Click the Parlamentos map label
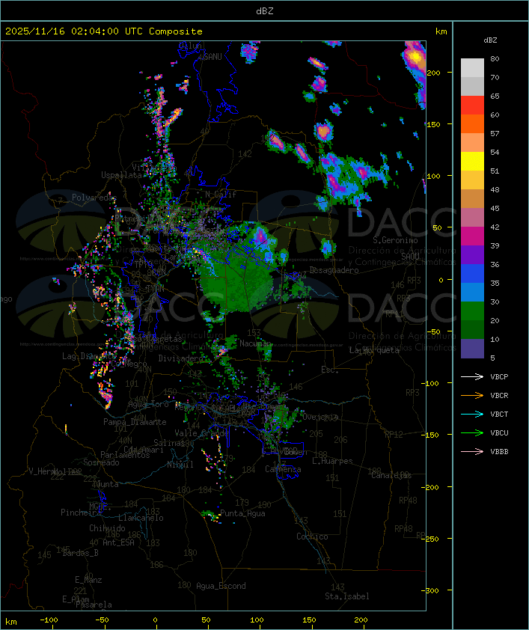The width and height of the screenshot is (529, 630). point(125,455)
